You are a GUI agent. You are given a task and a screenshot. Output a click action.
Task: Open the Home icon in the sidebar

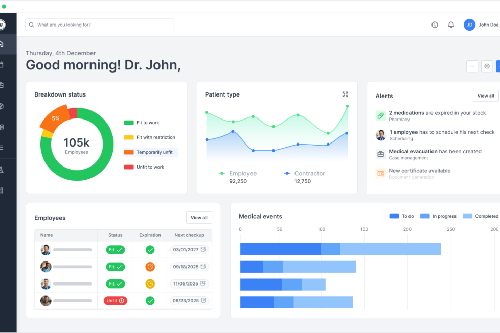click(2, 44)
